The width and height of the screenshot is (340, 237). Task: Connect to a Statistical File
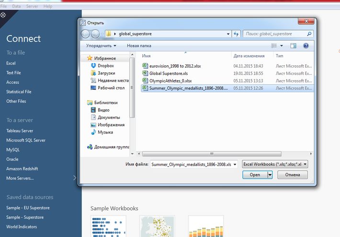point(19,92)
